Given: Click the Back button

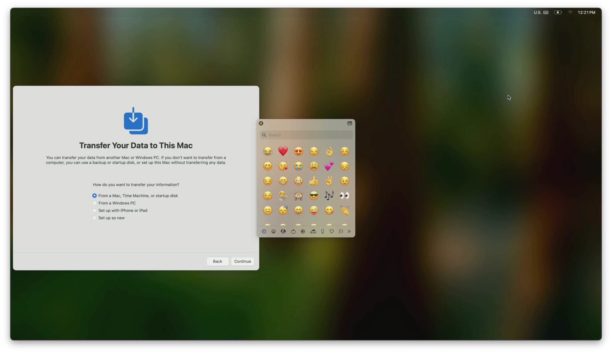Looking at the screenshot, I should 217,261.
